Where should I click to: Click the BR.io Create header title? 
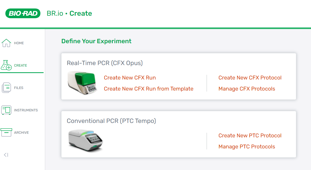coord(69,13)
